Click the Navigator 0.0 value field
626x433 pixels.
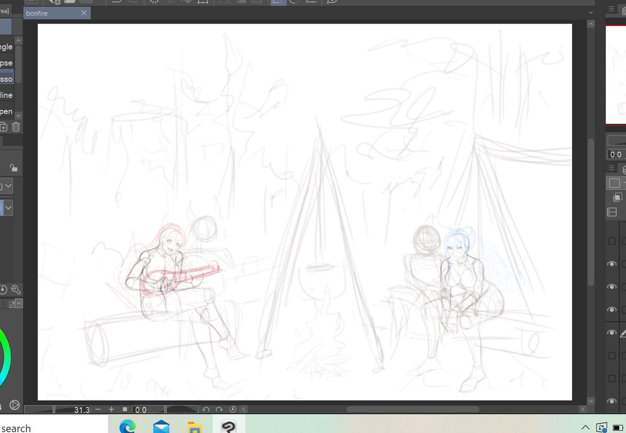[x=617, y=154]
